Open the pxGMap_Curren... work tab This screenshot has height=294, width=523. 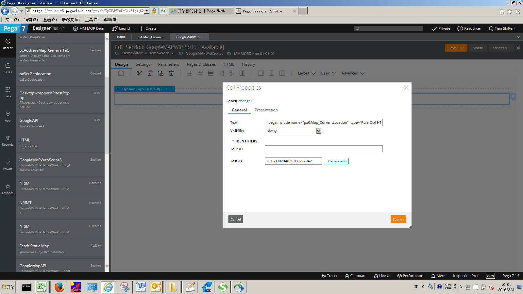150,37
